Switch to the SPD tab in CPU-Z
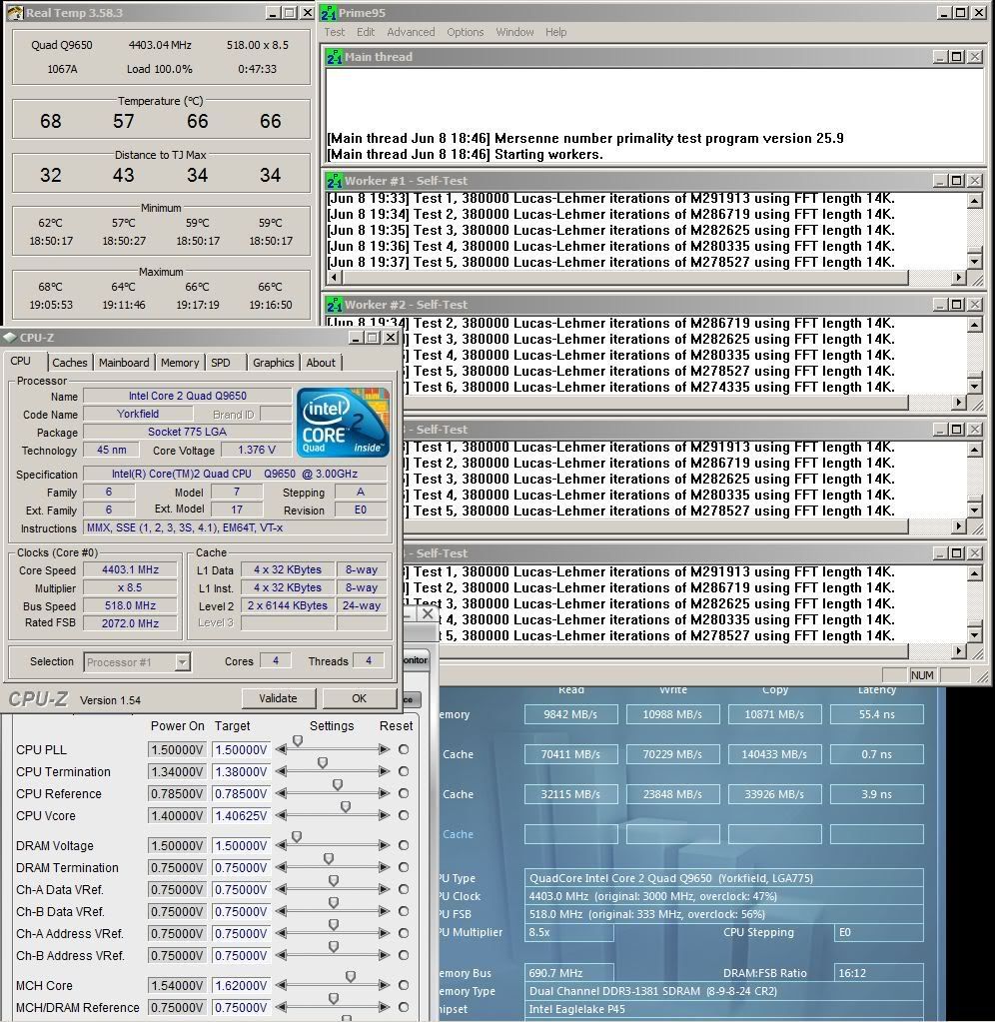995x1022 pixels. click(x=221, y=363)
